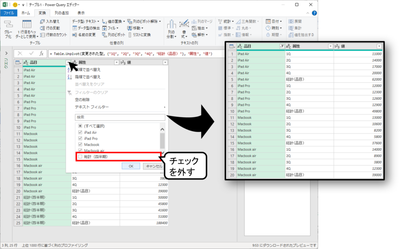399x249 pixels.
Task: Click the Standard (標準) ribbon icon
Action: click(x=226, y=28)
